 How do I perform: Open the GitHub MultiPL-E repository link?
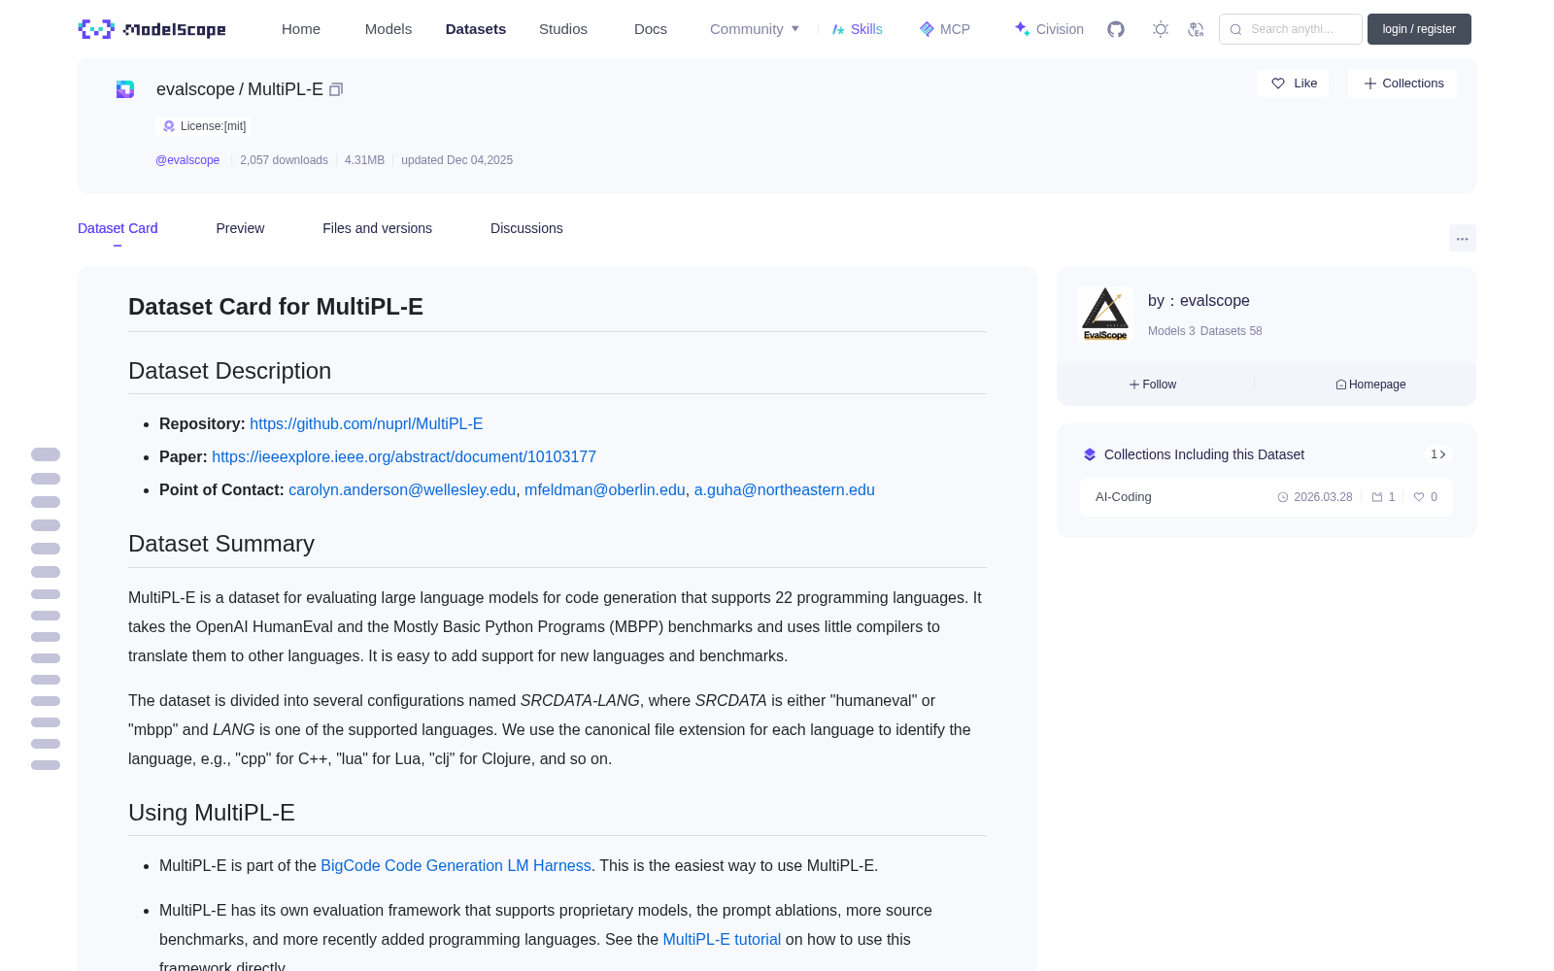[366, 424]
